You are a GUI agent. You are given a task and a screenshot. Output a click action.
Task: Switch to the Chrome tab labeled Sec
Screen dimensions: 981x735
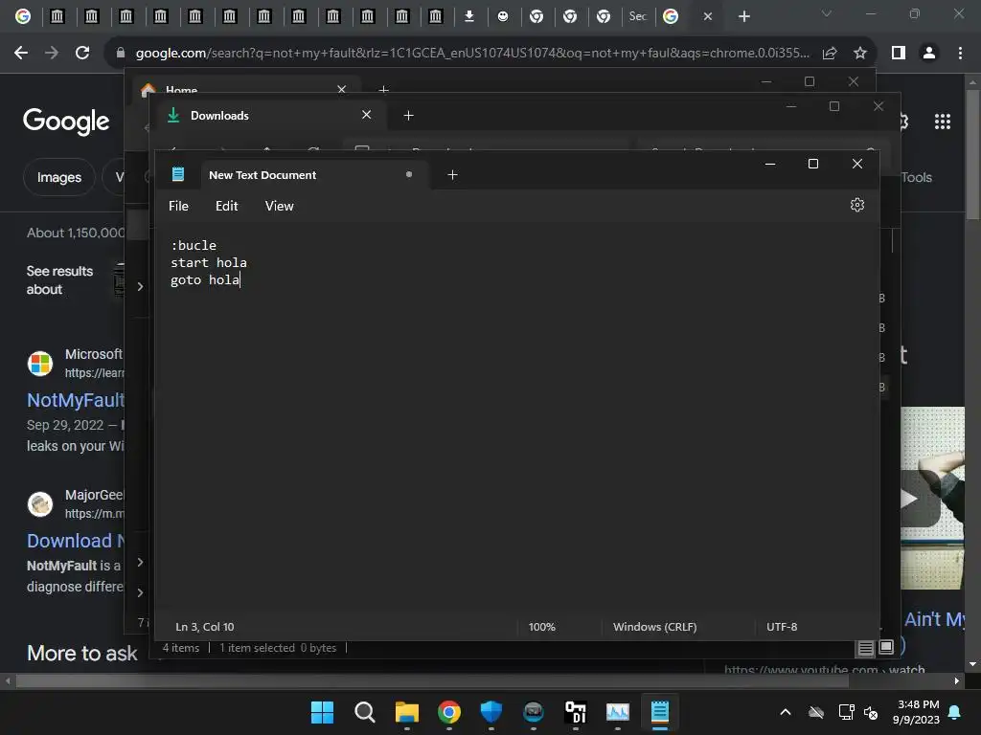tap(637, 16)
